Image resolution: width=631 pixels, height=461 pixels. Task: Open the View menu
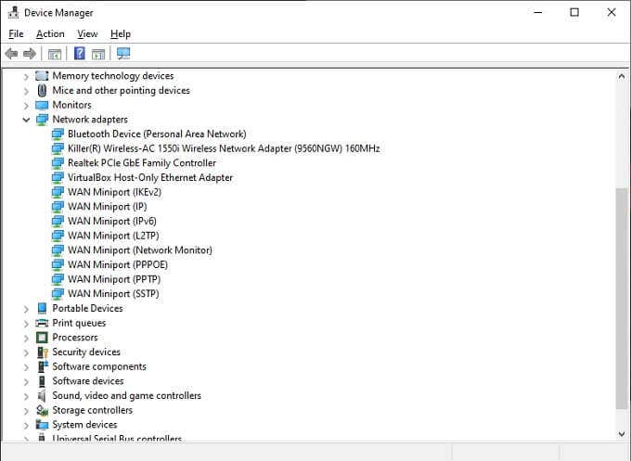click(87, 33)
